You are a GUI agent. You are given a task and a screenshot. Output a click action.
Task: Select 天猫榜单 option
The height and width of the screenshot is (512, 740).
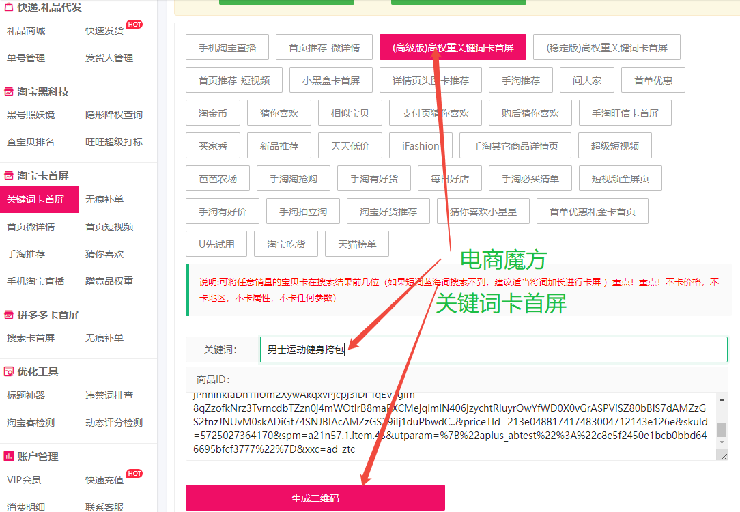pos(357,244)
